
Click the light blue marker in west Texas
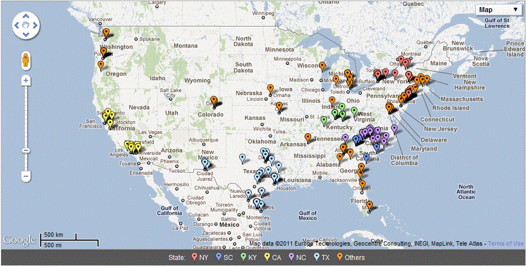pos(242,158)
